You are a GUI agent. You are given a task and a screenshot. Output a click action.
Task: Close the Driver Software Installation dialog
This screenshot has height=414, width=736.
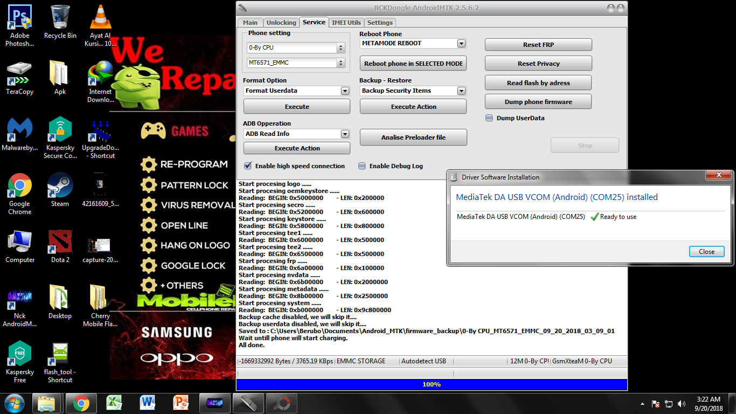tap(706, 252)
